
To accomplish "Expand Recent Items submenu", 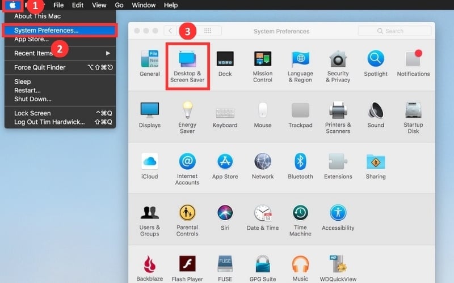I will (60, 53).
